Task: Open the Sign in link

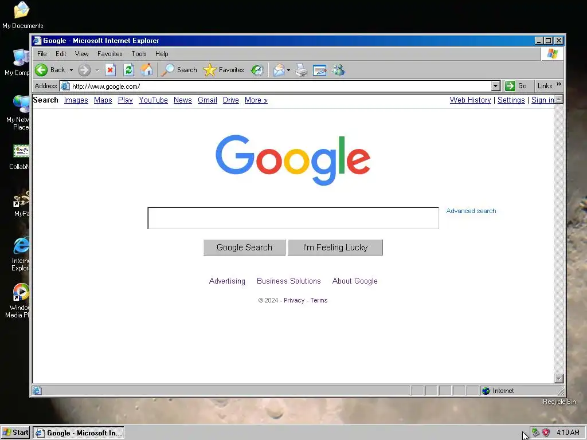Action: coord(542,100)
